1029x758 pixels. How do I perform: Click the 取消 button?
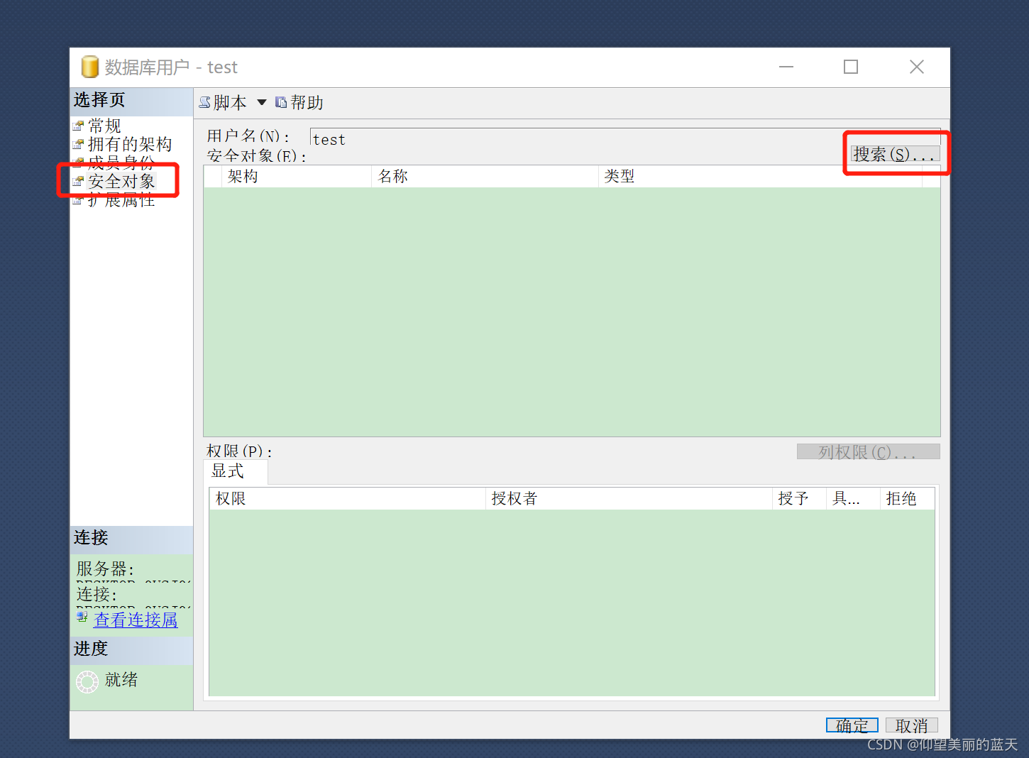click(x=912, y=725)
